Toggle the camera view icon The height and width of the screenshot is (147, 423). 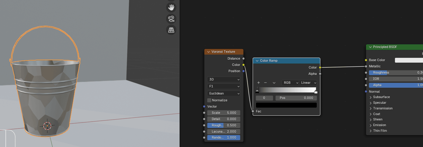171,19
